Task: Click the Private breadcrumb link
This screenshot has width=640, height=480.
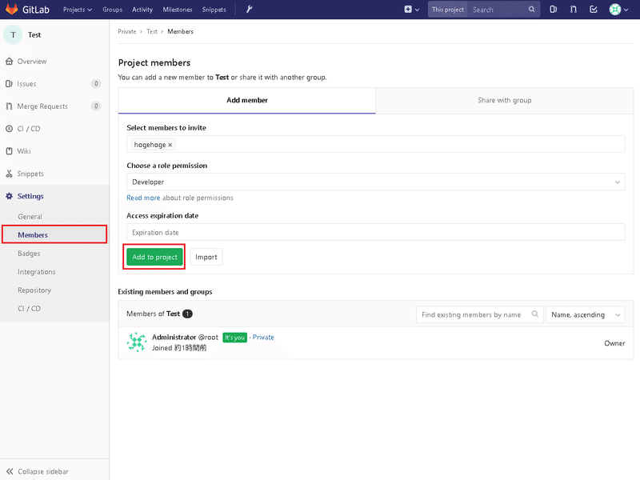Action: [x=127, y=31]
